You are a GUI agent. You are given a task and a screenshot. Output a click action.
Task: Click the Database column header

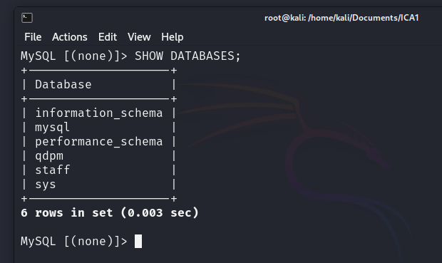pos(63,85)
